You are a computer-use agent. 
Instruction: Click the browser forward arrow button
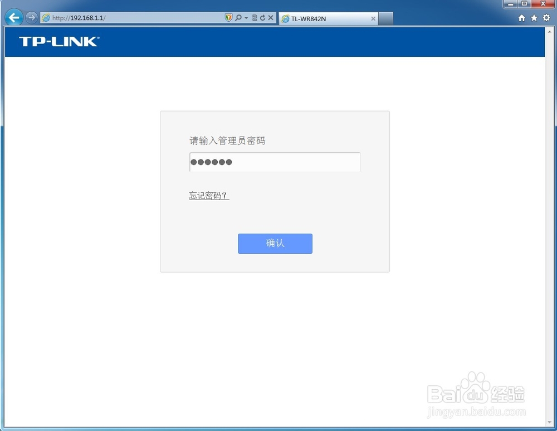tap(32, 17)
